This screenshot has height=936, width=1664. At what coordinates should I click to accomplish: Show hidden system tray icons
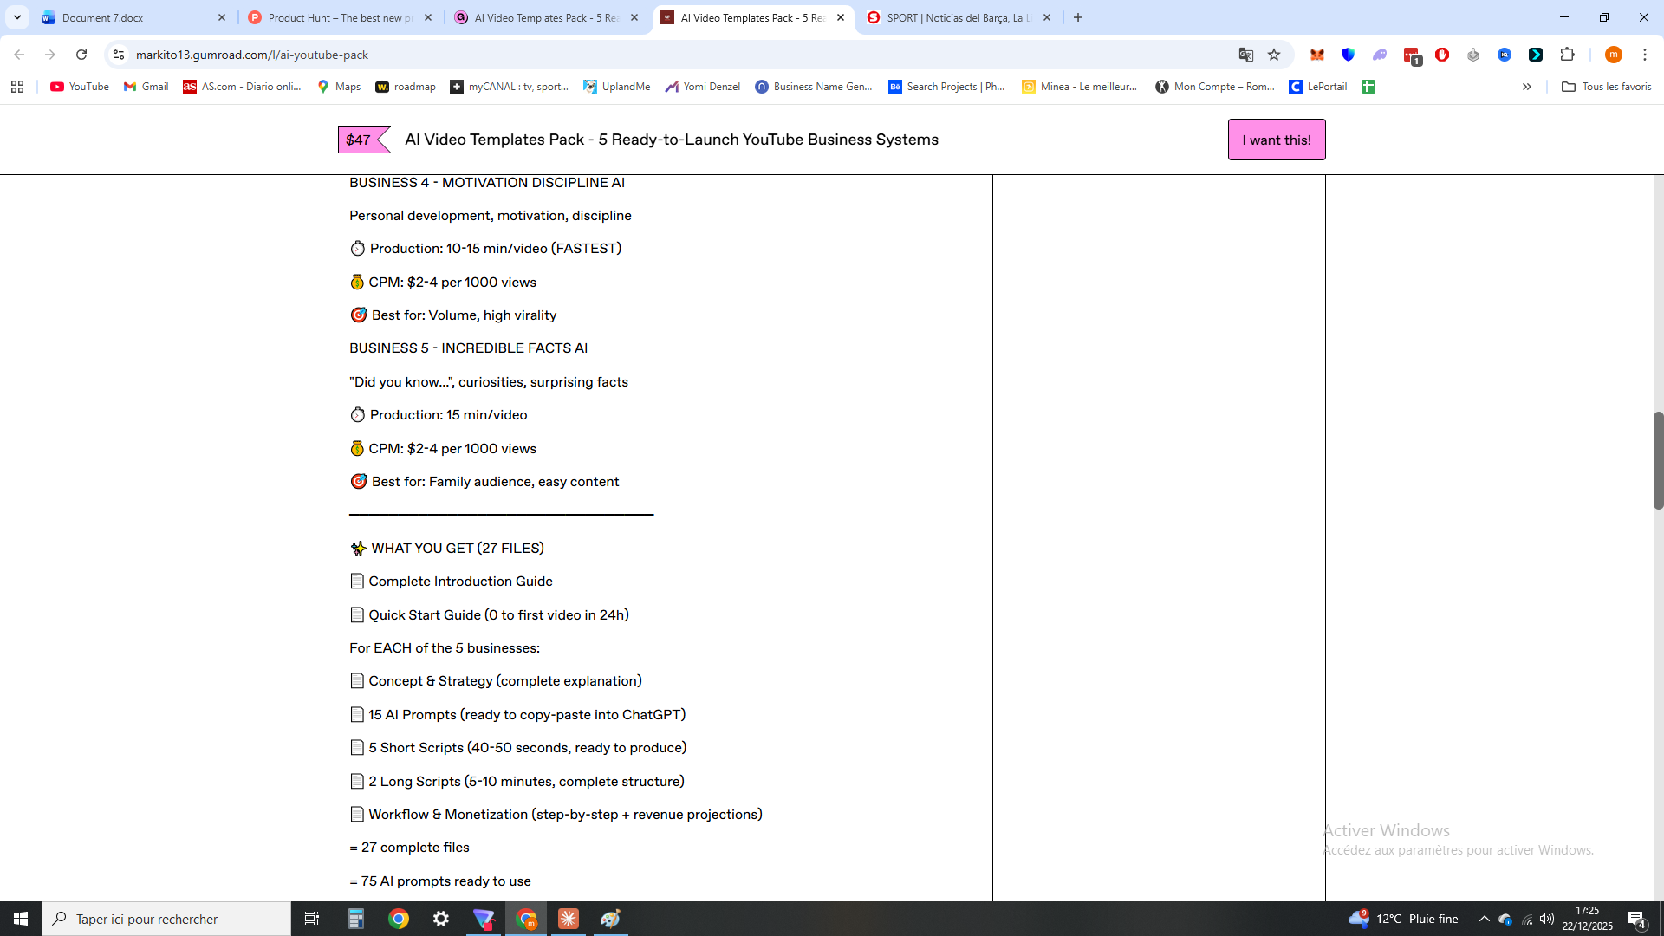coord(1484,919)
